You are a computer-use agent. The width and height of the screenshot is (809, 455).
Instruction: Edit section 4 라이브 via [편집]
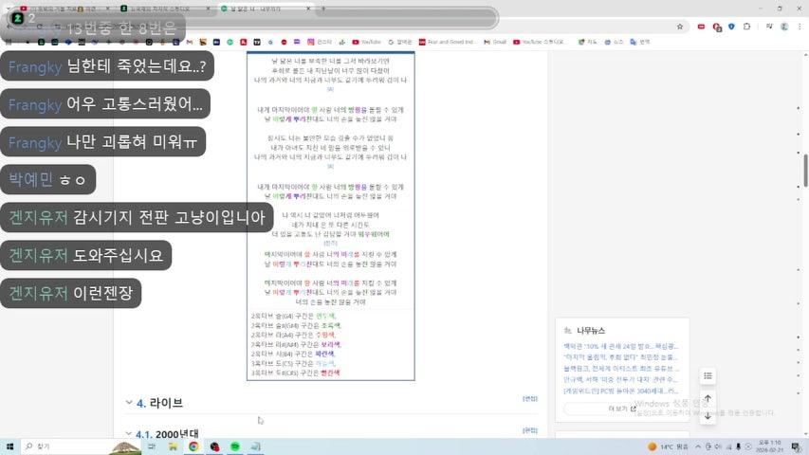tap(530, 399)
